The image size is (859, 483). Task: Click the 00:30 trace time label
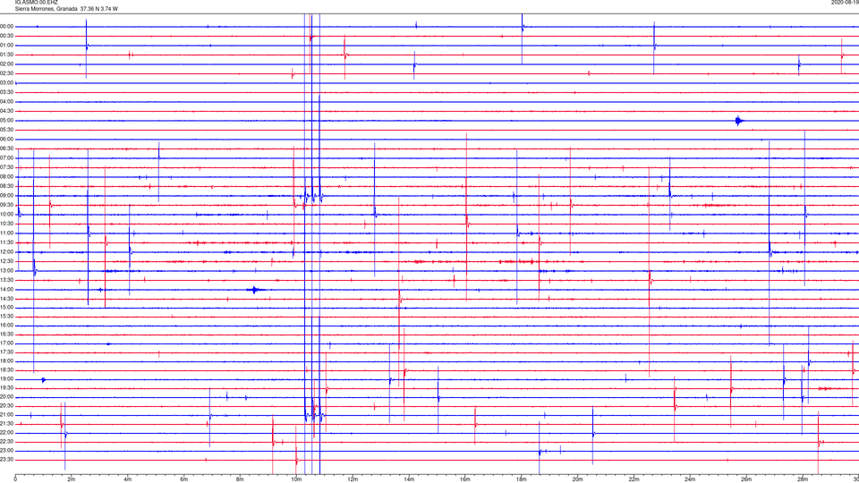pyautogui.click(x=7, y=36)
